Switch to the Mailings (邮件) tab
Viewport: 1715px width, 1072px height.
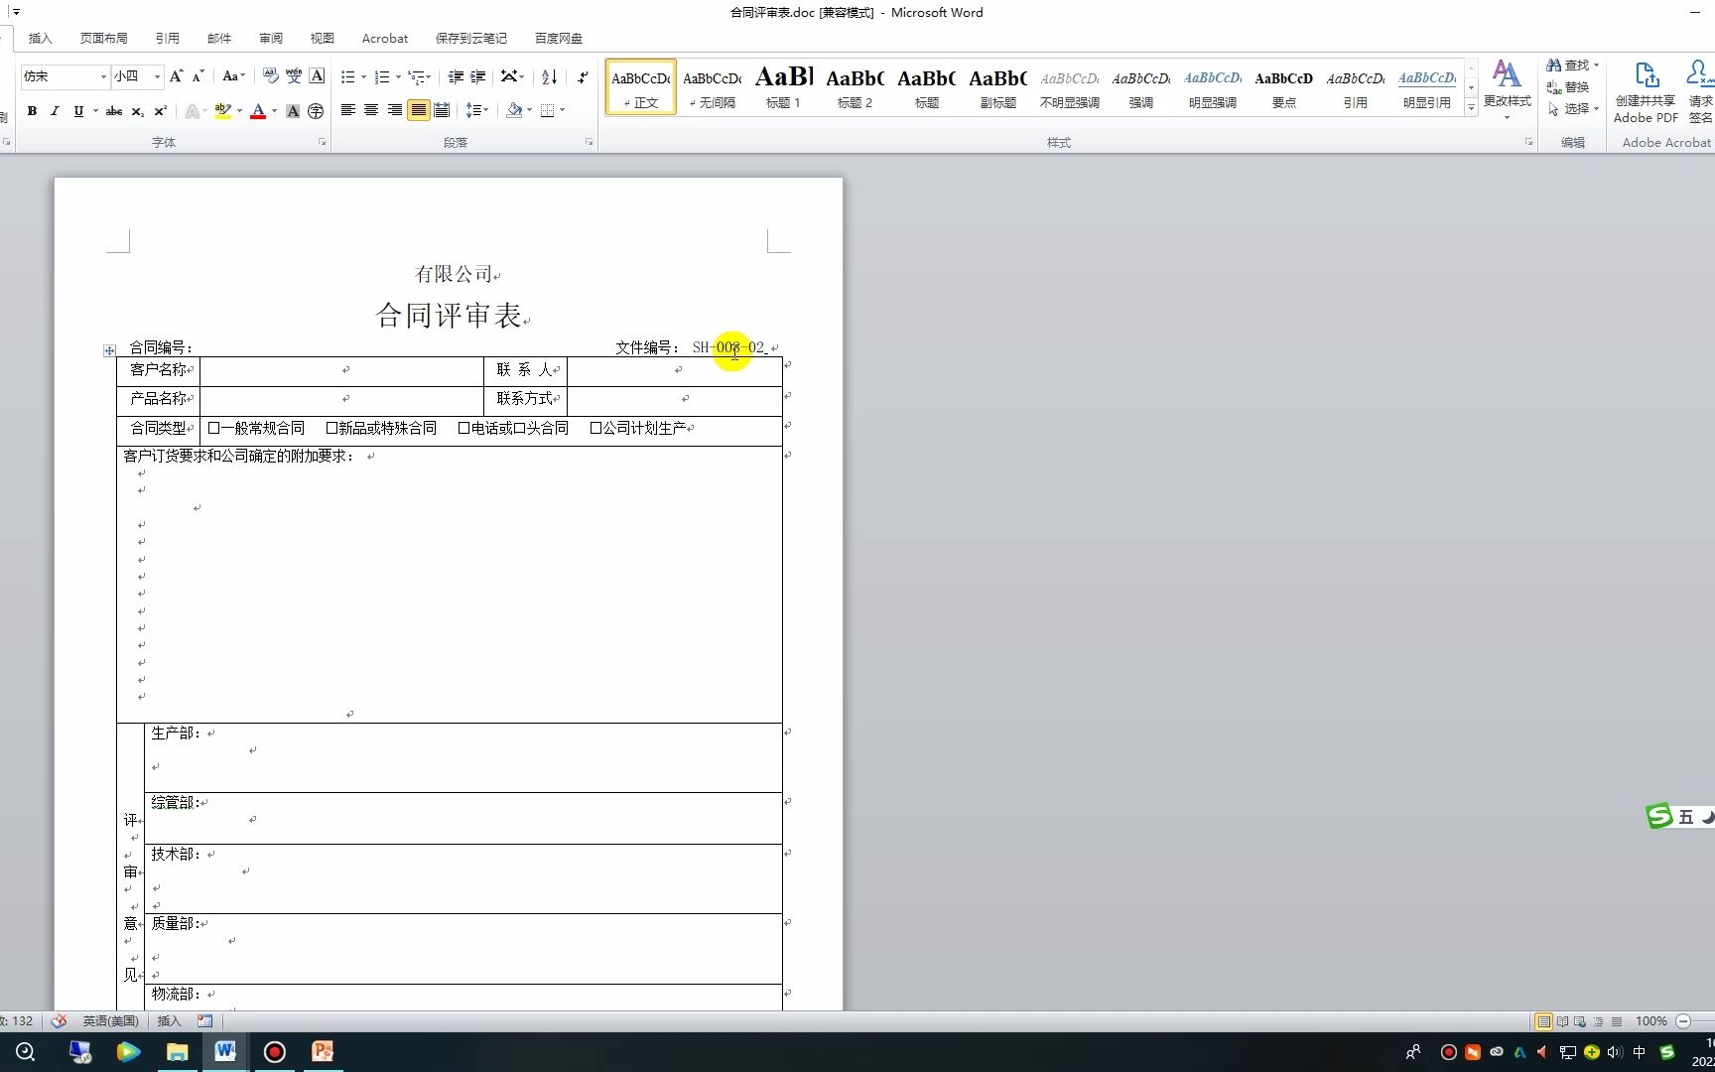[x=219, y=38]
